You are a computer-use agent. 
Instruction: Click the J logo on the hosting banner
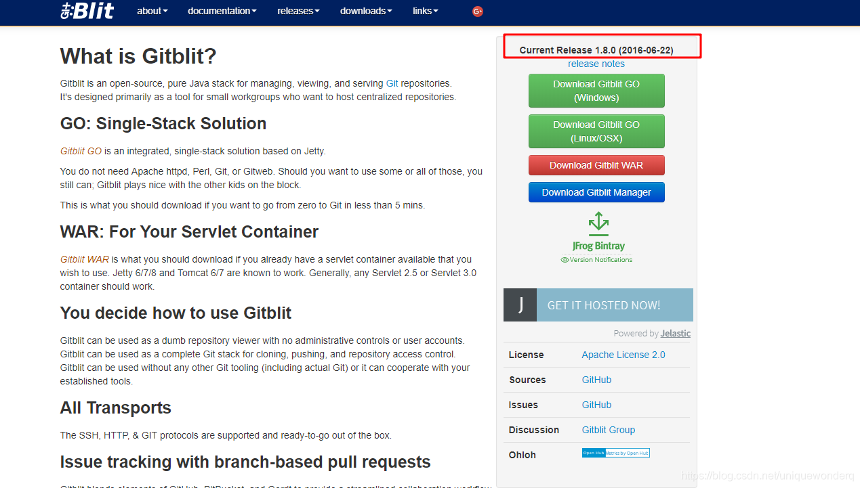tap(520, 305)
